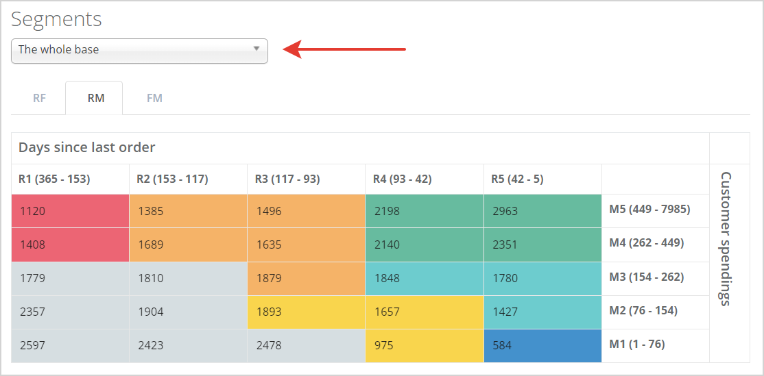This screenshot has height=376, width=764.
Task: Click the orange cell showing 1879
Action: [x=306, y=278]
